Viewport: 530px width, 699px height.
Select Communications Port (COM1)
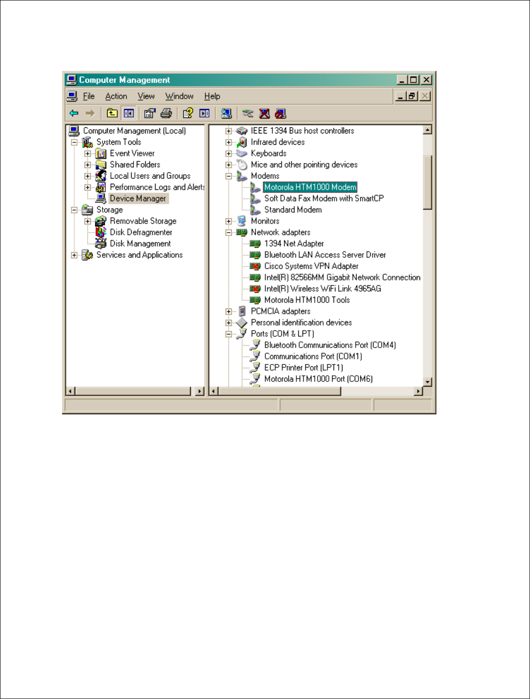(x=313, y=357)
